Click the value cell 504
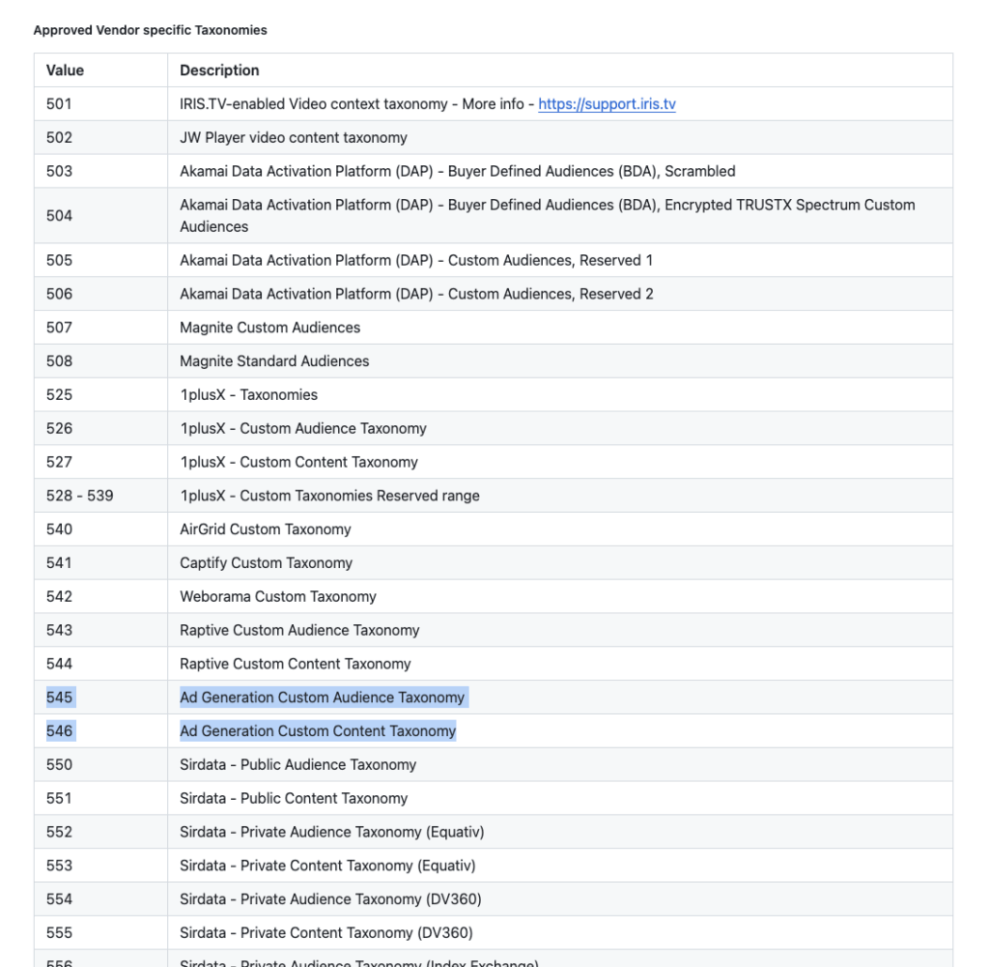The height and width of the screenshot is (967, 989). [59, 215]
